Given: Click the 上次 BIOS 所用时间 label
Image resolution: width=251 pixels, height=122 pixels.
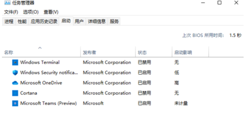Looking at the screenshot, I should pyautogui.click(x=203, y=35).
